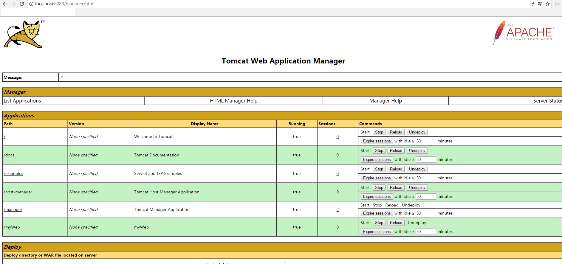The image size is (562, 264).
Task: Expire sessions for /examples application
Action: (x=377, y=178)
